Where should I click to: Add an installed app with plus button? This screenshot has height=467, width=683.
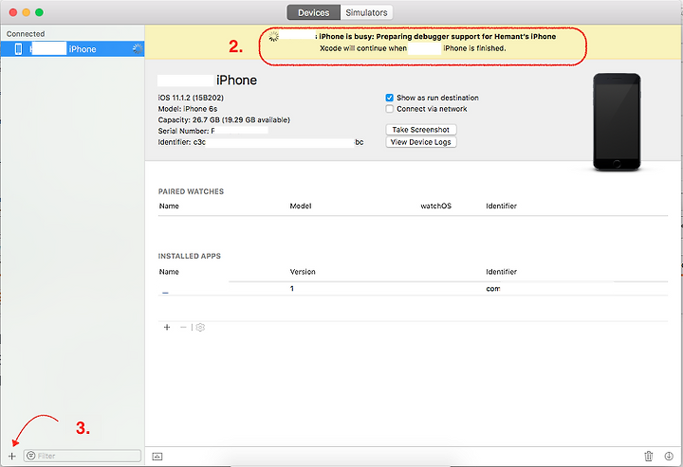tap(167, 327)
